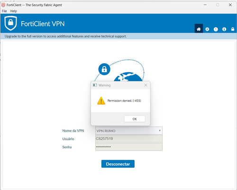Click the 'FortiClient VPN' heading text
237x190 pixels.
click(43, 24)
